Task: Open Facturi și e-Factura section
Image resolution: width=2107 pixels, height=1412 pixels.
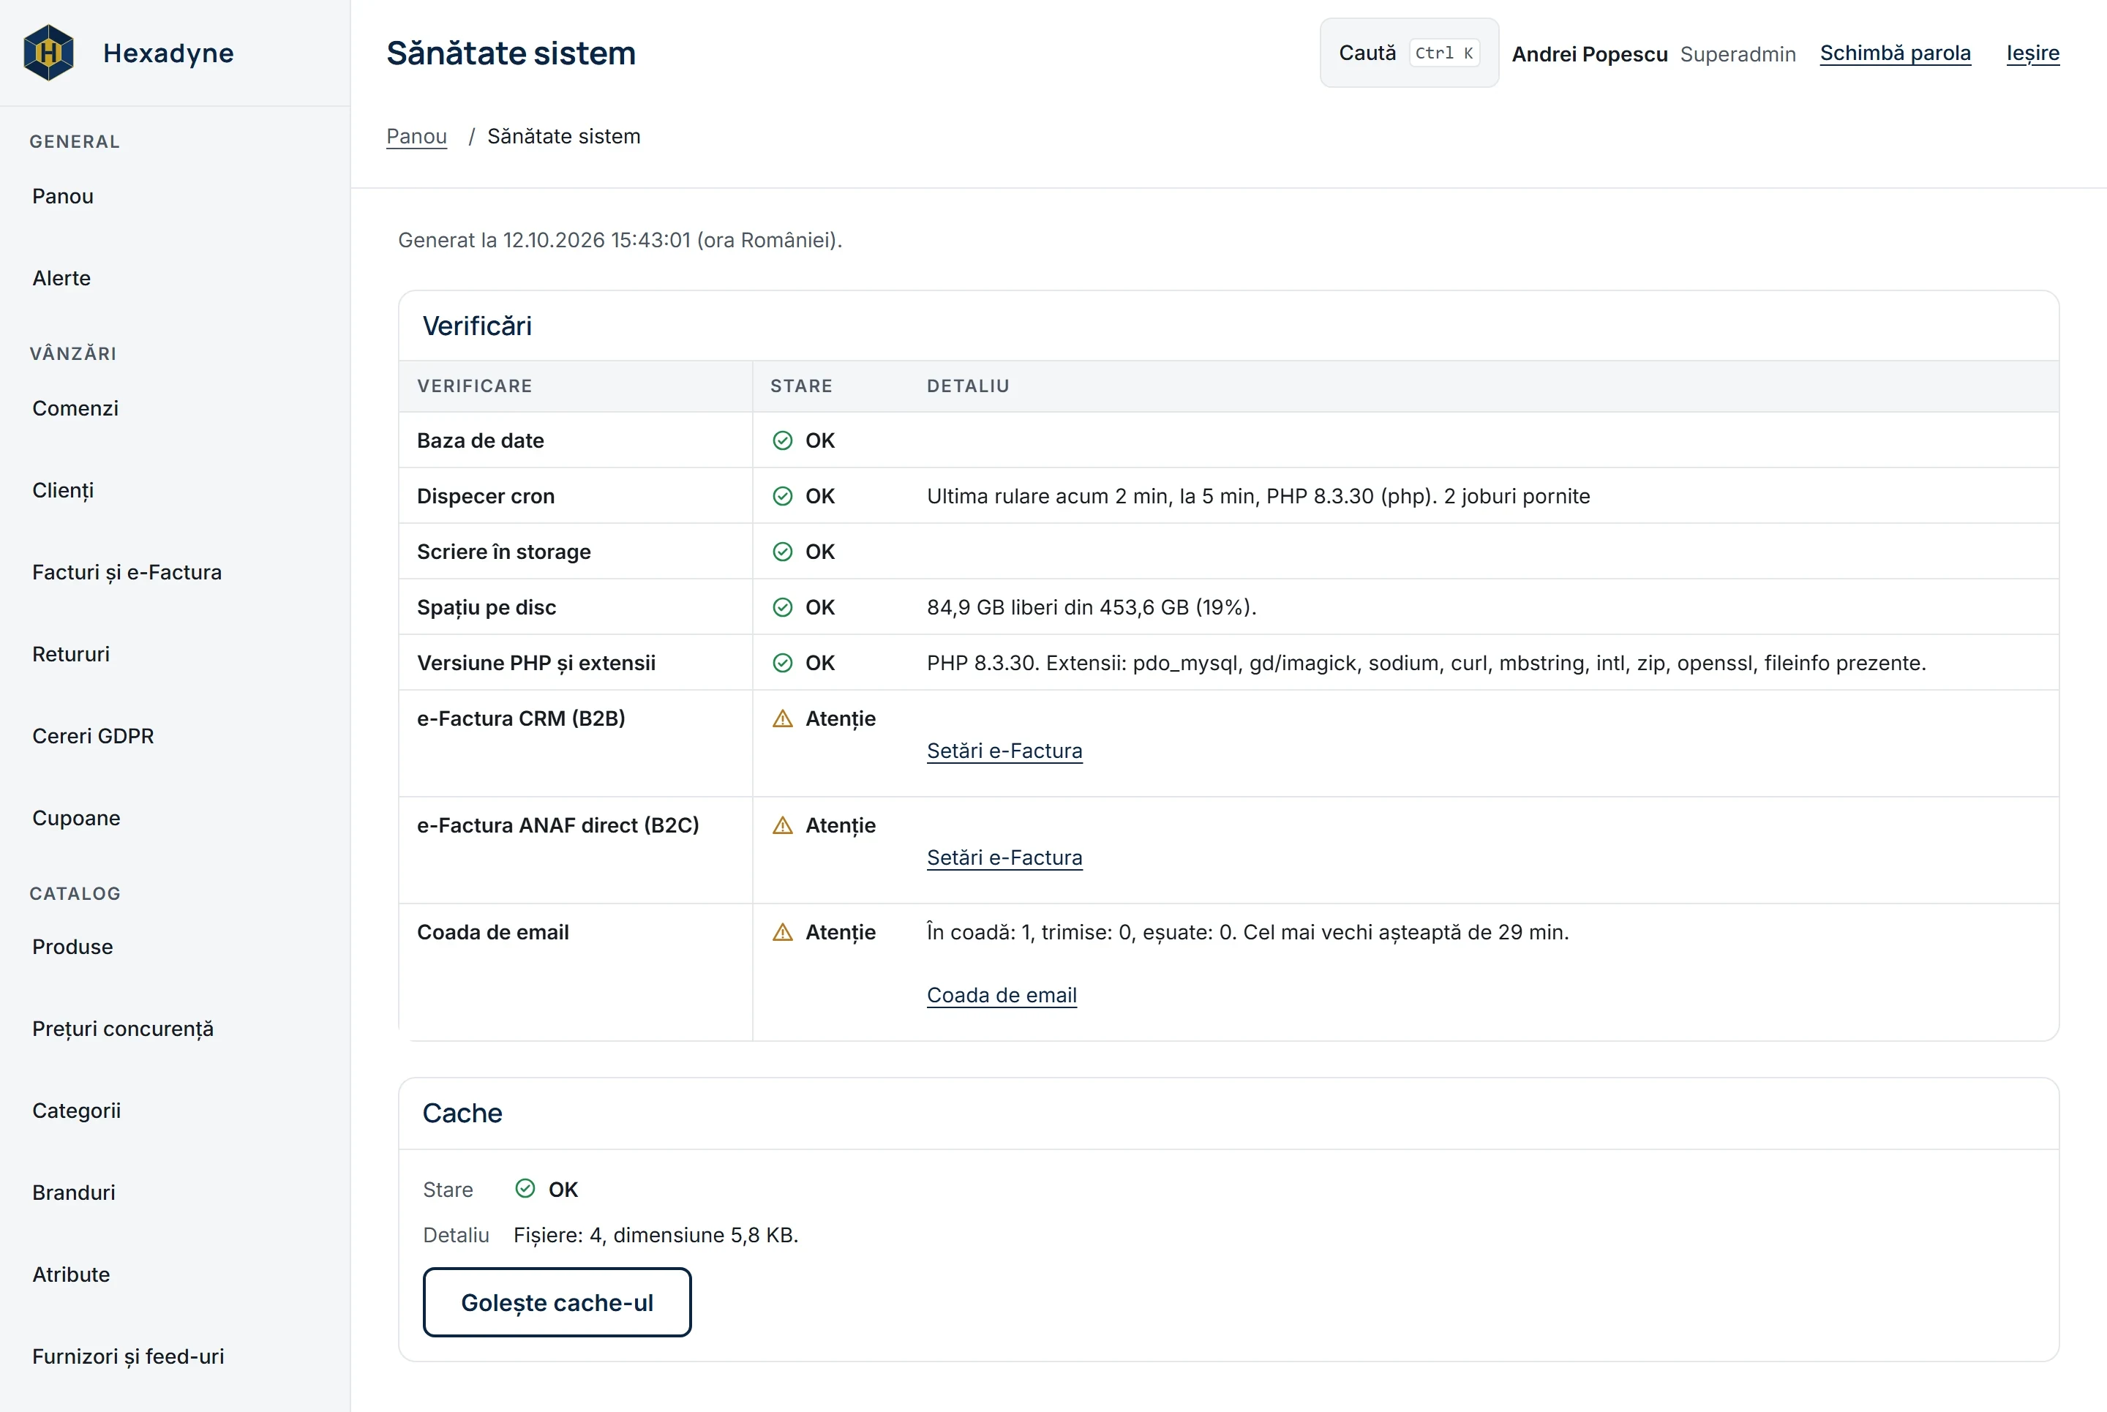Action: pyautogui.click(x=127, y=572)
